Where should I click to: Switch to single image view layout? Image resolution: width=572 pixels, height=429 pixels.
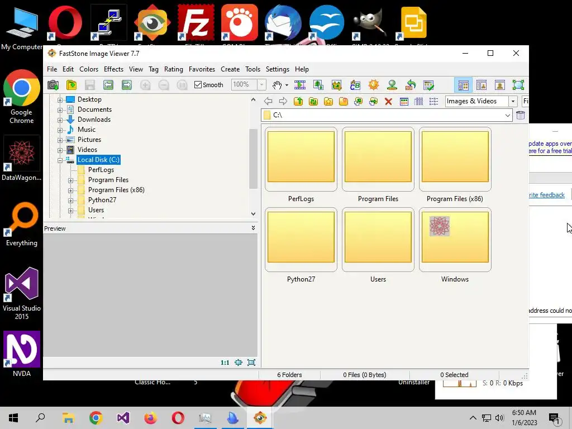coord(500,85)
